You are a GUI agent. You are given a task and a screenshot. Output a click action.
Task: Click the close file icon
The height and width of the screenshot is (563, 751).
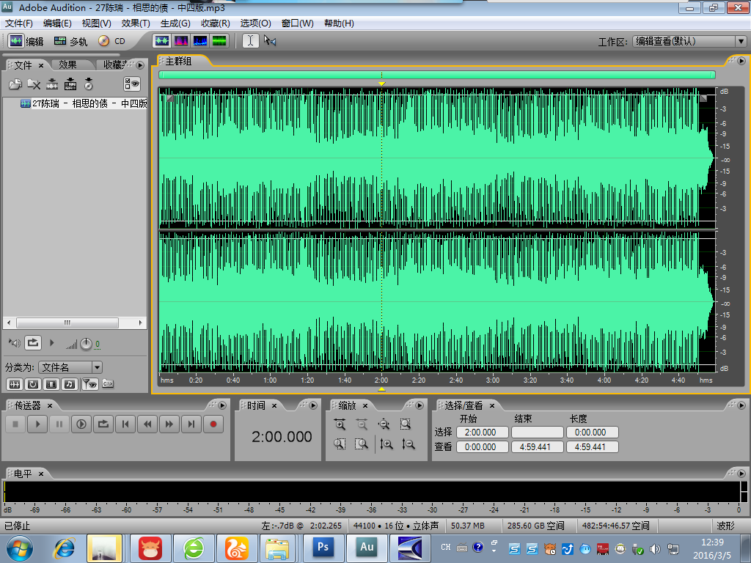point(34,85)
